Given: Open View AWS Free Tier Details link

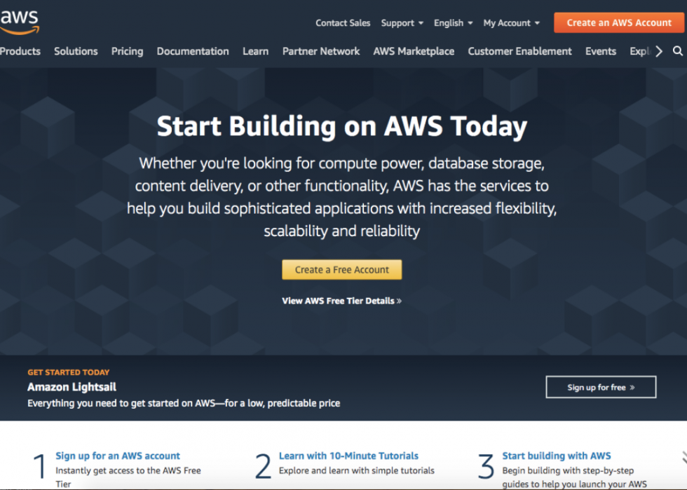Looking at the screenshot, I should (342, 301).
